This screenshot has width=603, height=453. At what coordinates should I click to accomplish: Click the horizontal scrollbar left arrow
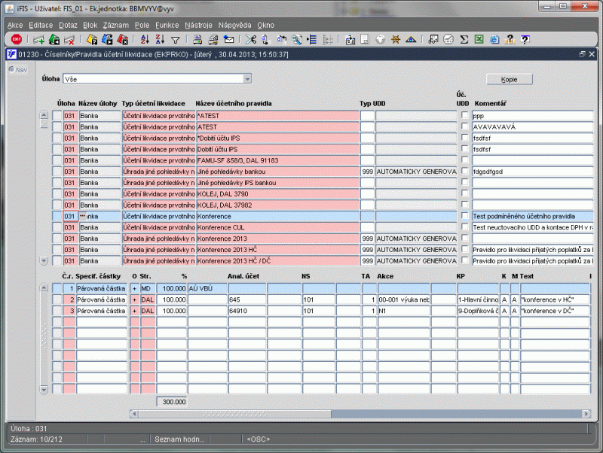pyautogui.click(x=134, y=414)
